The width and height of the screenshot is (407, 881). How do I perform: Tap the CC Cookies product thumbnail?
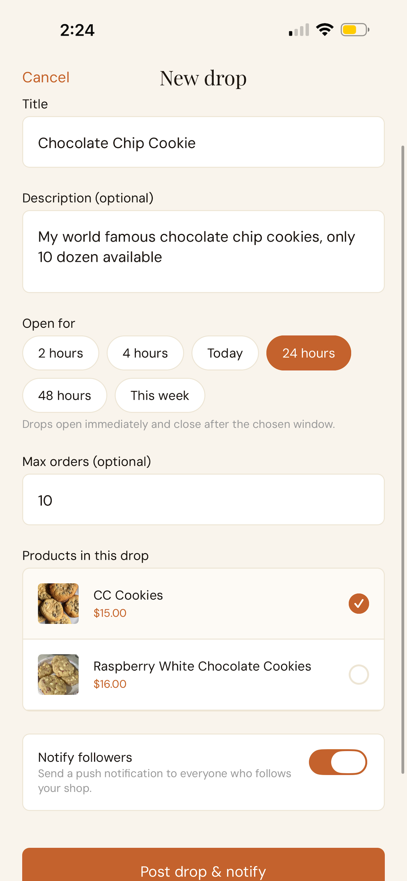point(58,603)
